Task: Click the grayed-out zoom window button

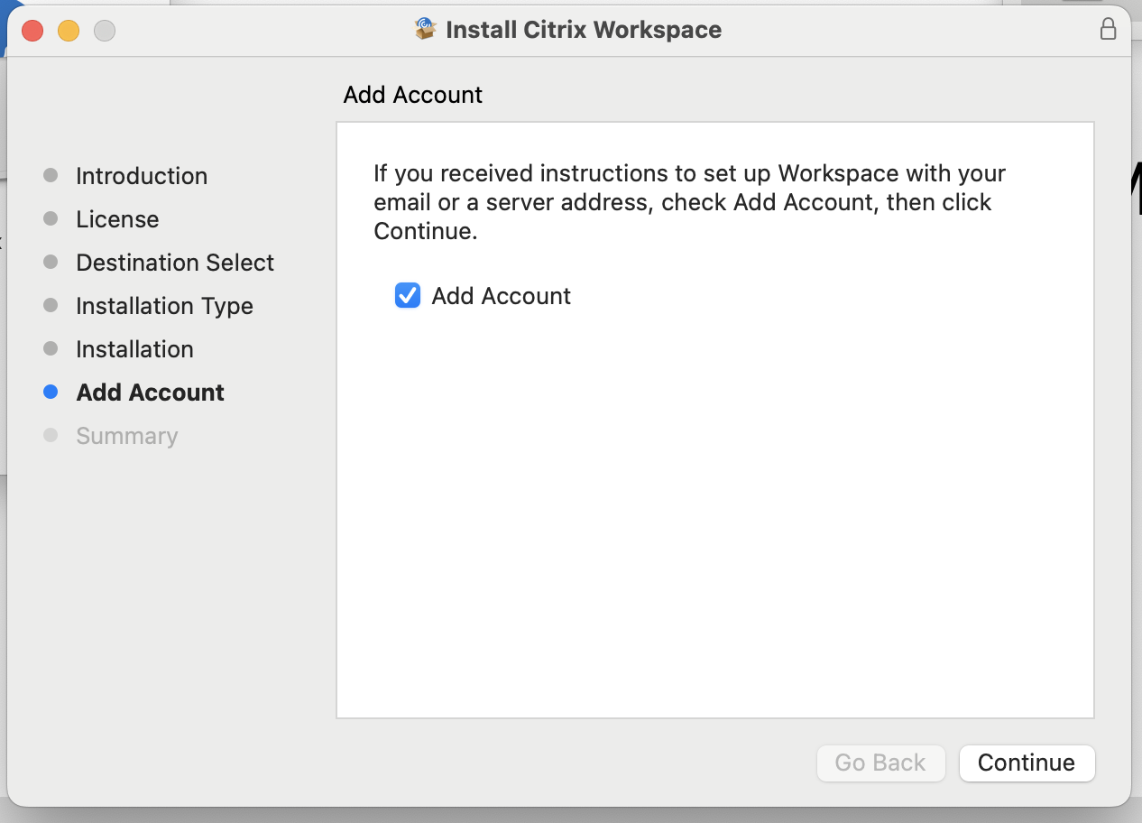Action: [x=105, y=31]
